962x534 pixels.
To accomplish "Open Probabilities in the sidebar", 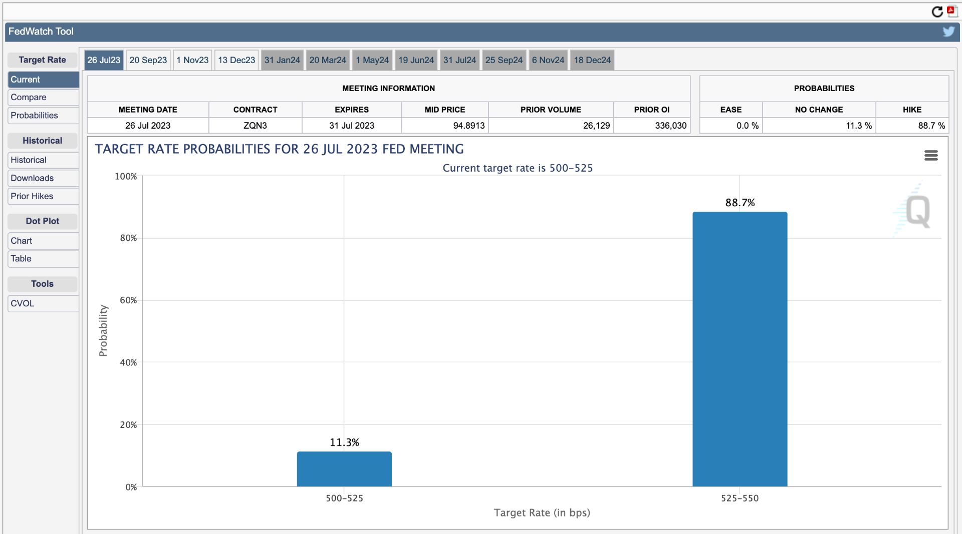I will [43, 116].
